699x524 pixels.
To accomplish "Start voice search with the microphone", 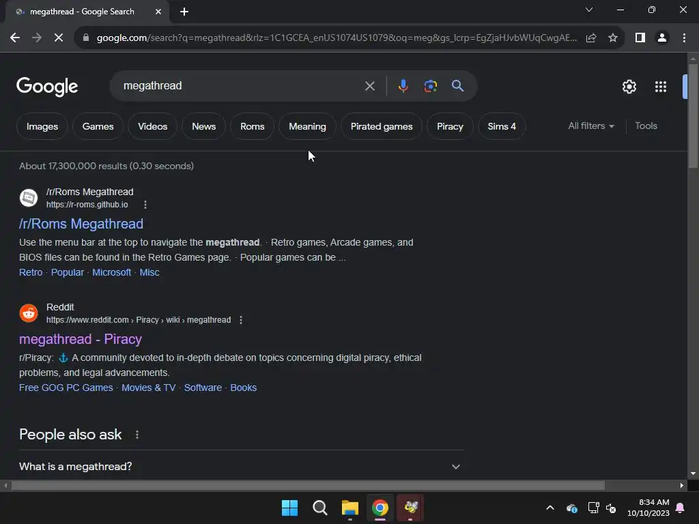I will [x=403, y=86].
